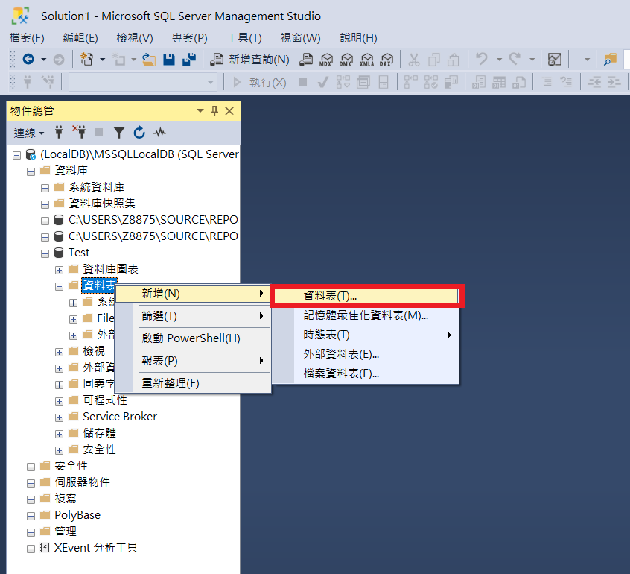Expand the 儲存體 folder
The width and height of the screenshot is (630, 574).
[59, 434]
